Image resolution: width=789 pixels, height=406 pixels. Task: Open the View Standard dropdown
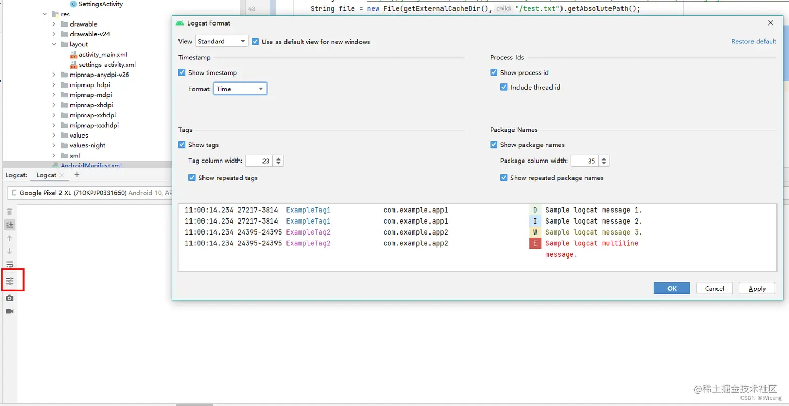pos(222,41)
